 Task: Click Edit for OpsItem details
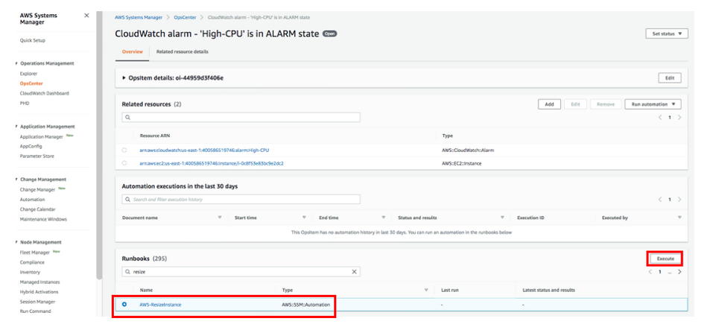click(669, 78)
